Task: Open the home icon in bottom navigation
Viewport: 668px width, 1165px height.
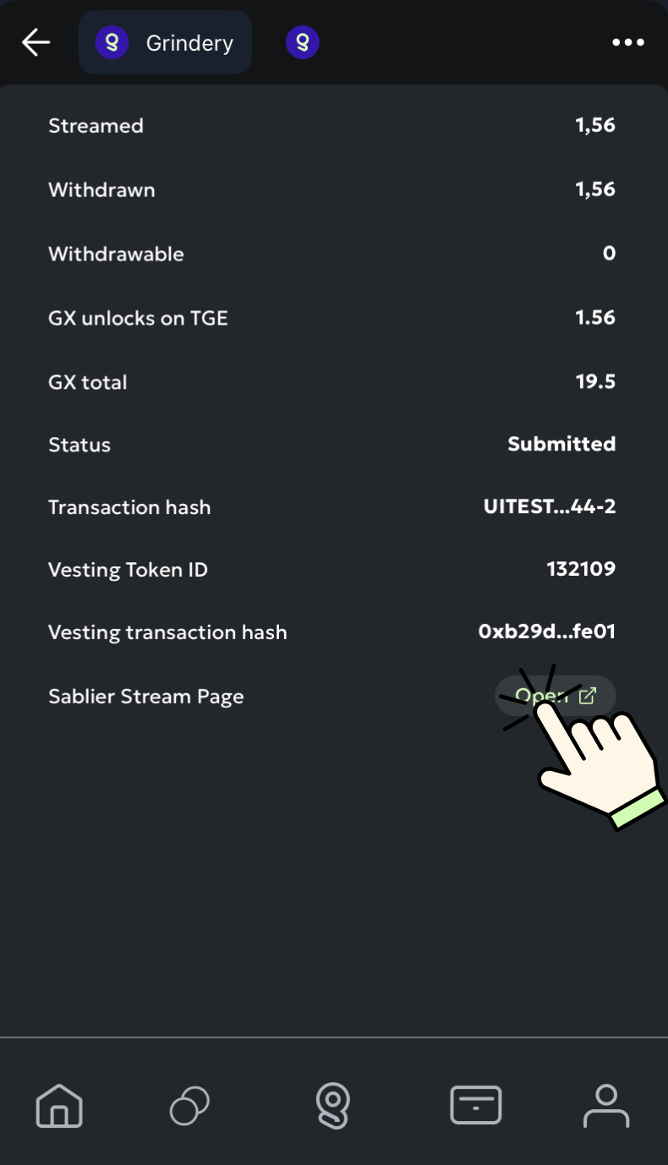Action: point(59,1106)
